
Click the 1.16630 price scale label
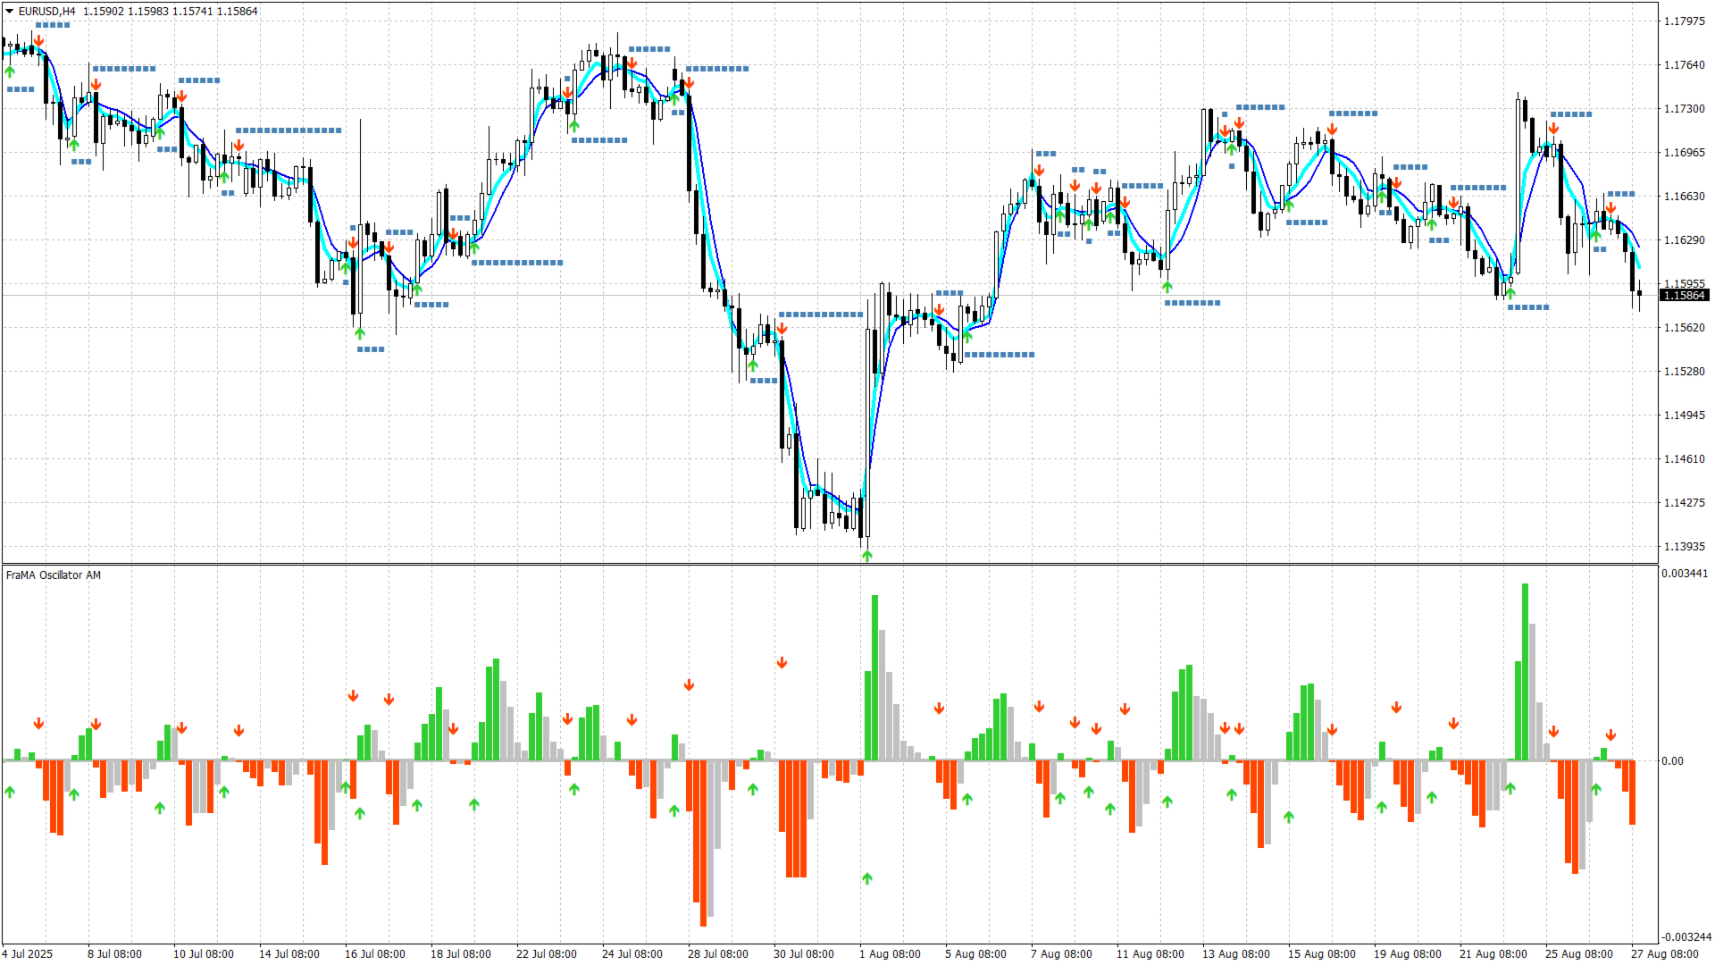coord(1685,197)
